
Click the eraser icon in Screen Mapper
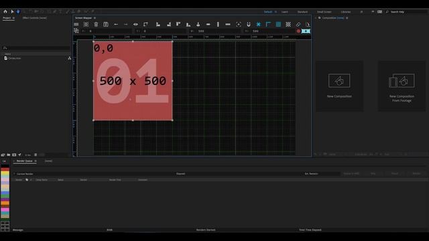point(298,24)
